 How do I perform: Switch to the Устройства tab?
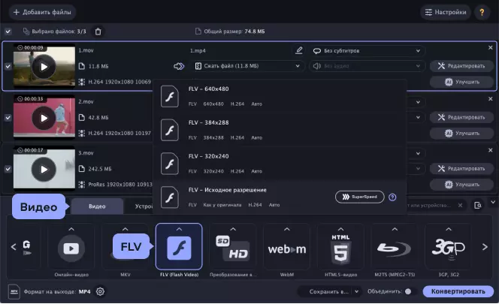[x=144, y=206]
